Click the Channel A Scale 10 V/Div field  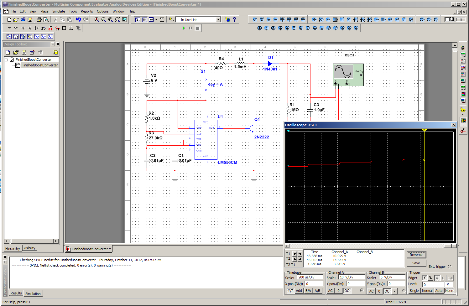pos(352,277)
